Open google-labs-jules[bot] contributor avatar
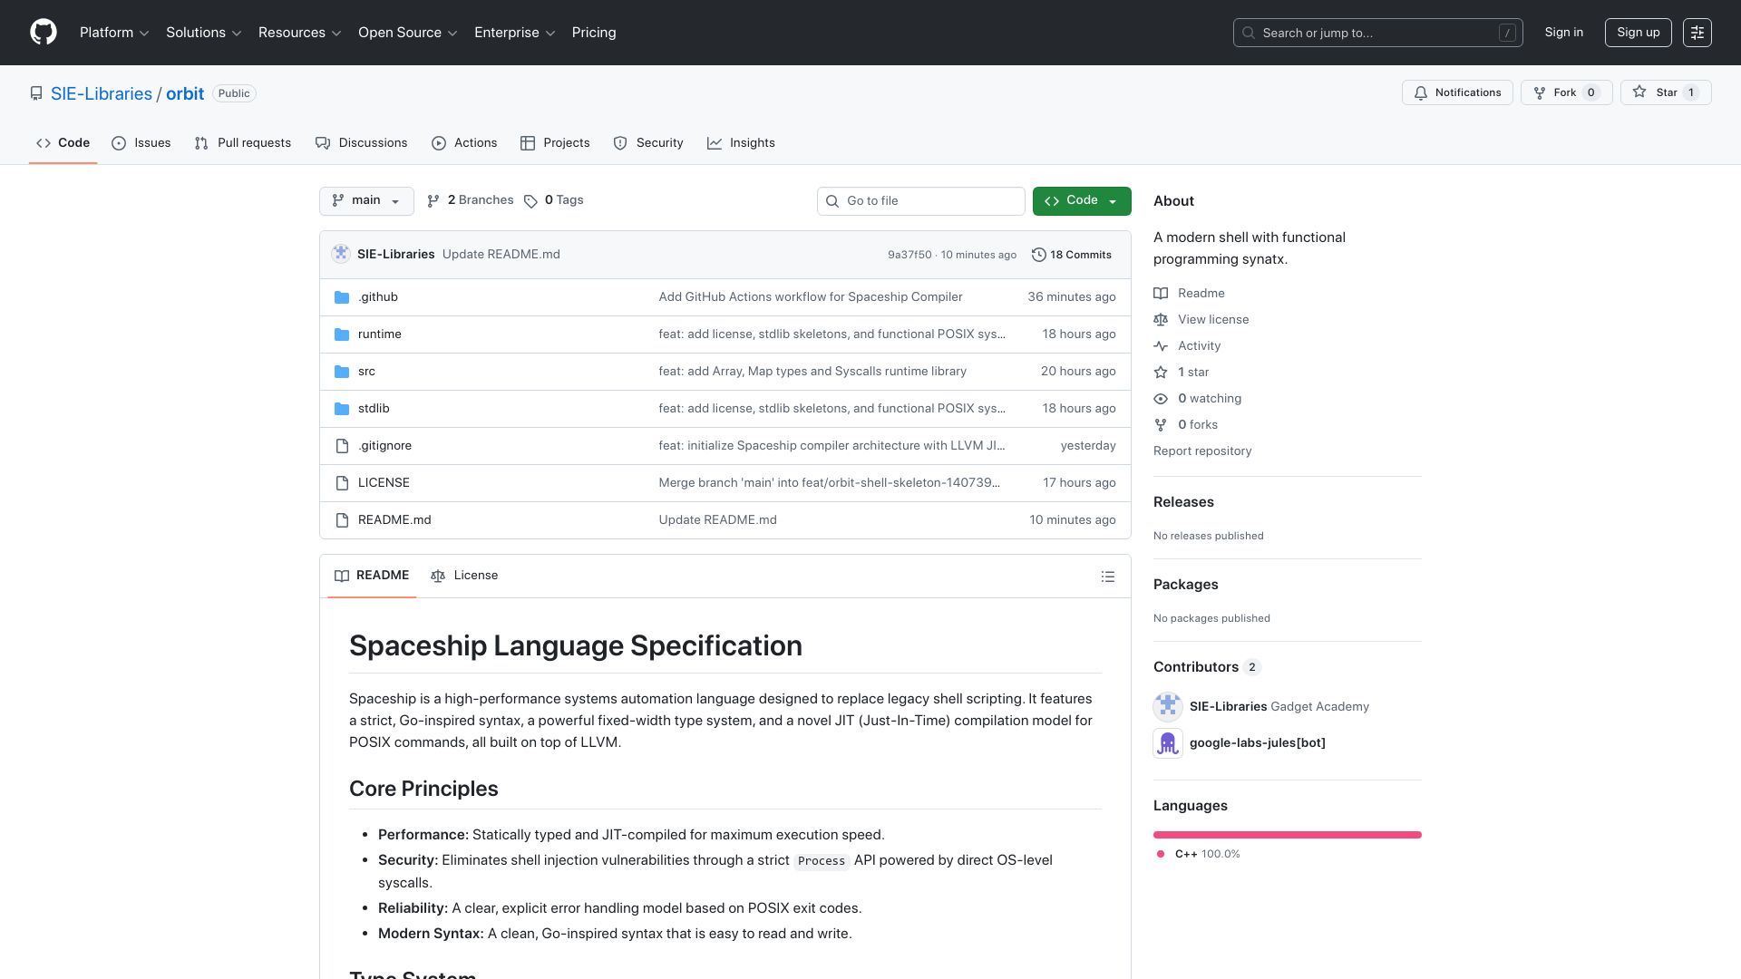 pos(1168,743)
